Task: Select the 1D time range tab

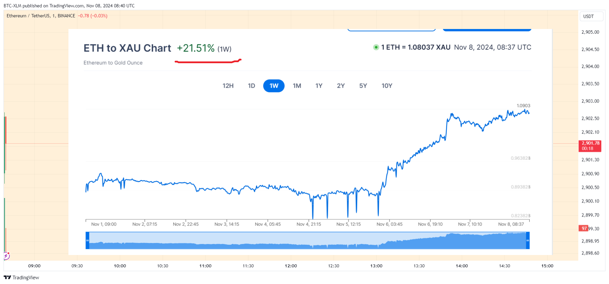Action: point(251,86)
